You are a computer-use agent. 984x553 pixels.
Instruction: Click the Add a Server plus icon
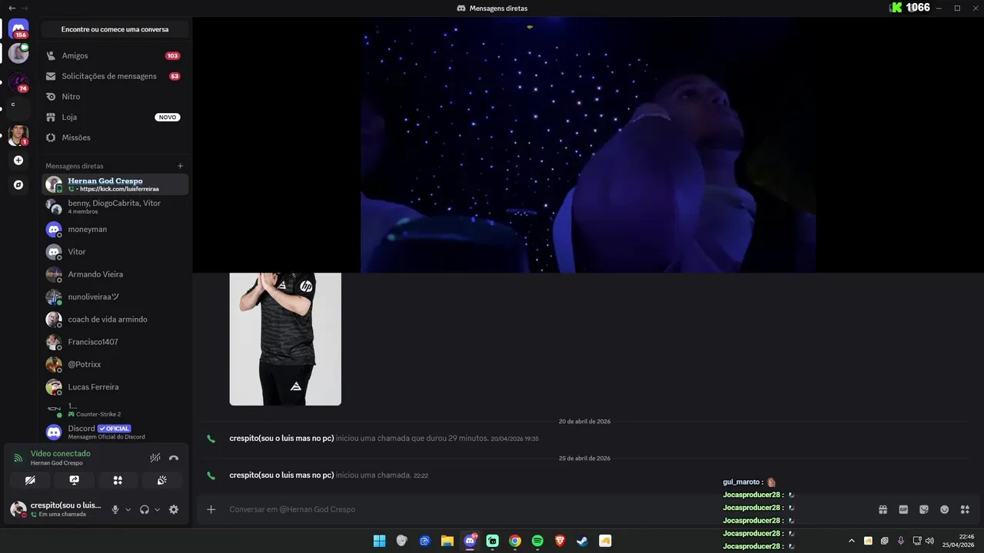tap(18, 161)
